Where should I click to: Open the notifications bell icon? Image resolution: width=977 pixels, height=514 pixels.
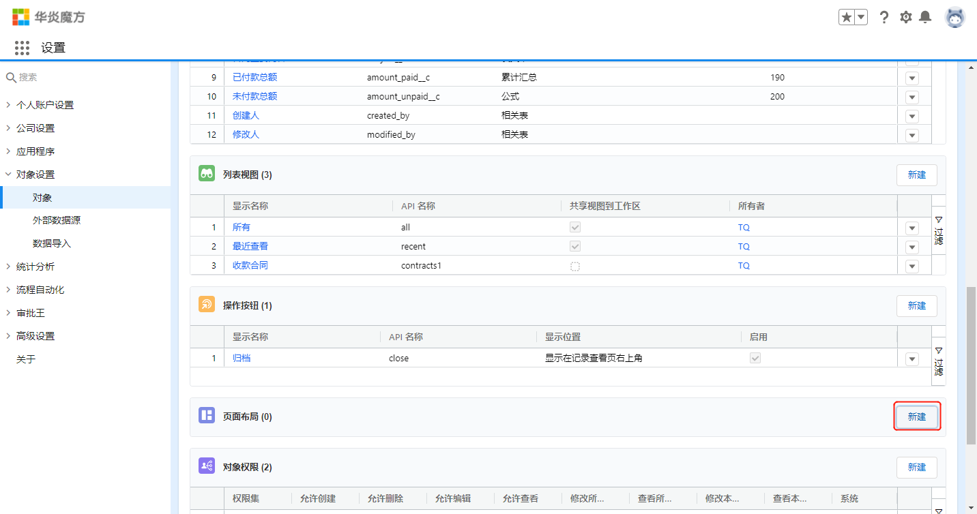925,17
